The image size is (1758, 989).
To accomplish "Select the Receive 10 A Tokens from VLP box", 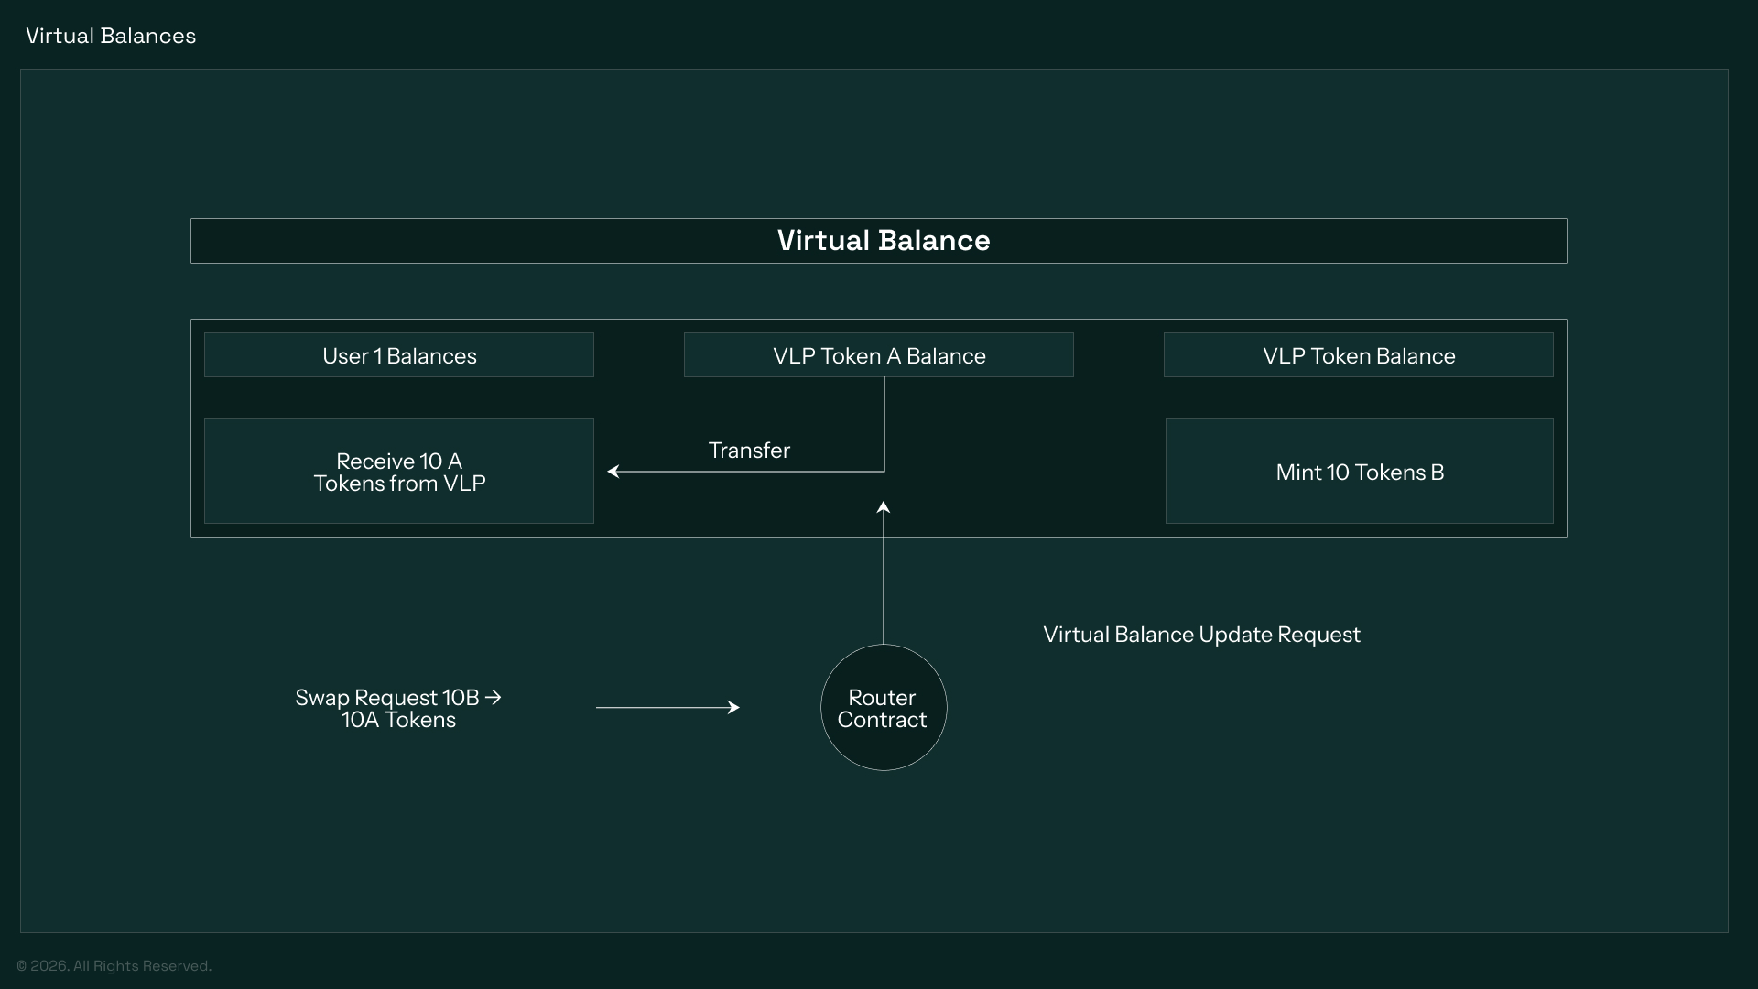I will 398,472.
